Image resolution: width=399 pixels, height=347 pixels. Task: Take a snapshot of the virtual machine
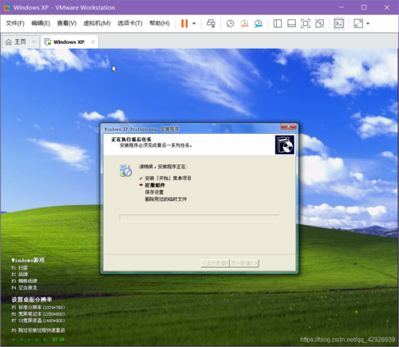[x=230, y=23]
